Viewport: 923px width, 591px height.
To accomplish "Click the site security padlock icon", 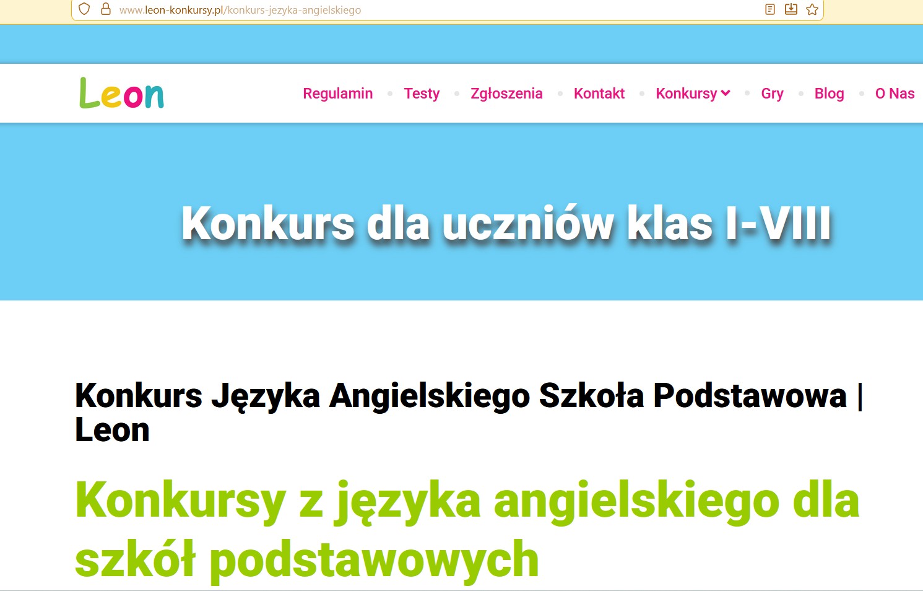I will coord(106,9).
